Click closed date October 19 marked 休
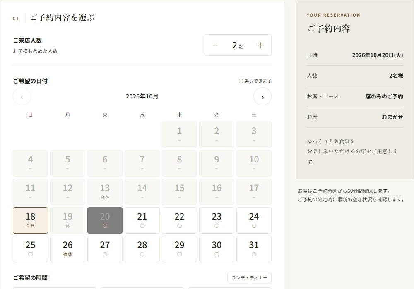This screenshot has height=289, width=414. coord(67,220)
